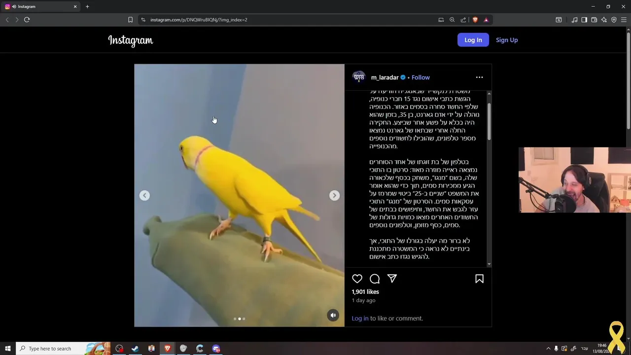Open the zoom magnifier in the address bar
This screenshot has height=355, width=631.
452,20
